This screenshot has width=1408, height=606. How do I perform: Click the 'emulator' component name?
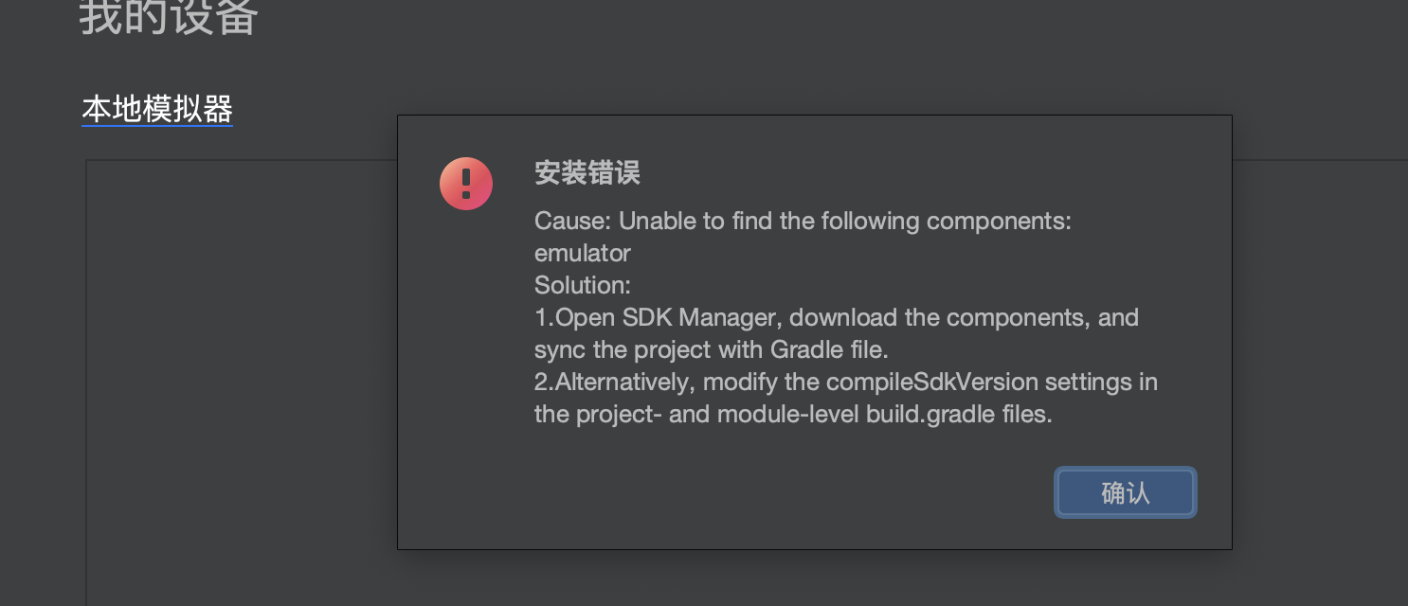click(x=583, y=253)
